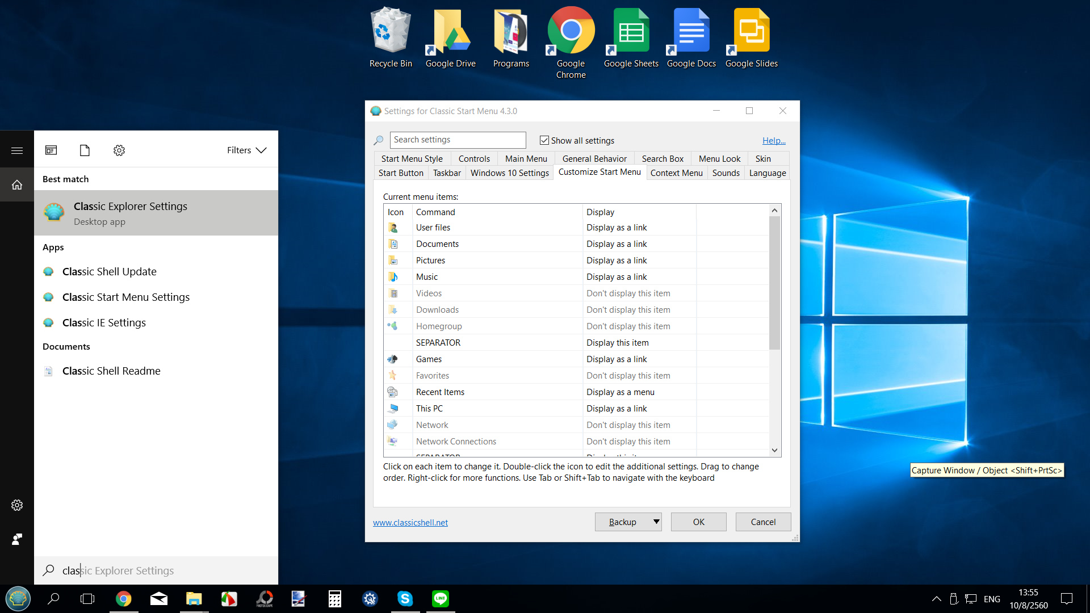1090x613 pixels.
Task: Open the Context Menu tab
Action: (x=676, y=173)
